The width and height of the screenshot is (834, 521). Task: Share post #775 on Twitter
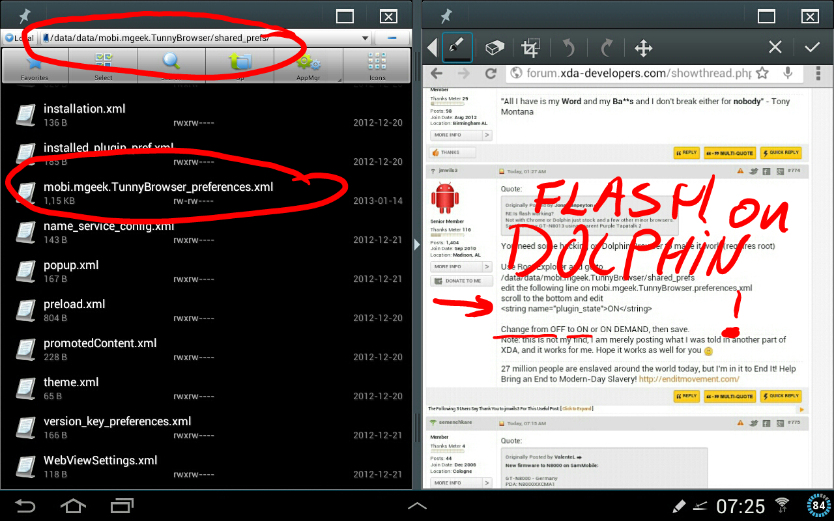[754, 423]
